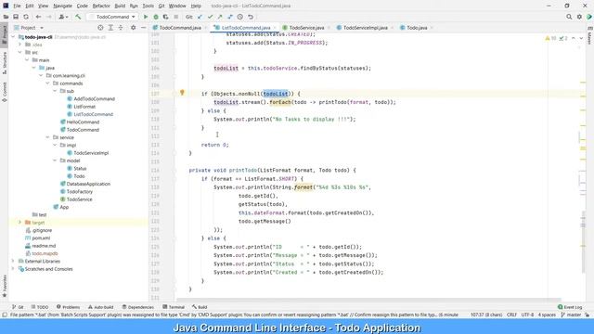This screenshot has height=334, width=594.
Task: Open IDE settings gear at top right
Action: 579,17
